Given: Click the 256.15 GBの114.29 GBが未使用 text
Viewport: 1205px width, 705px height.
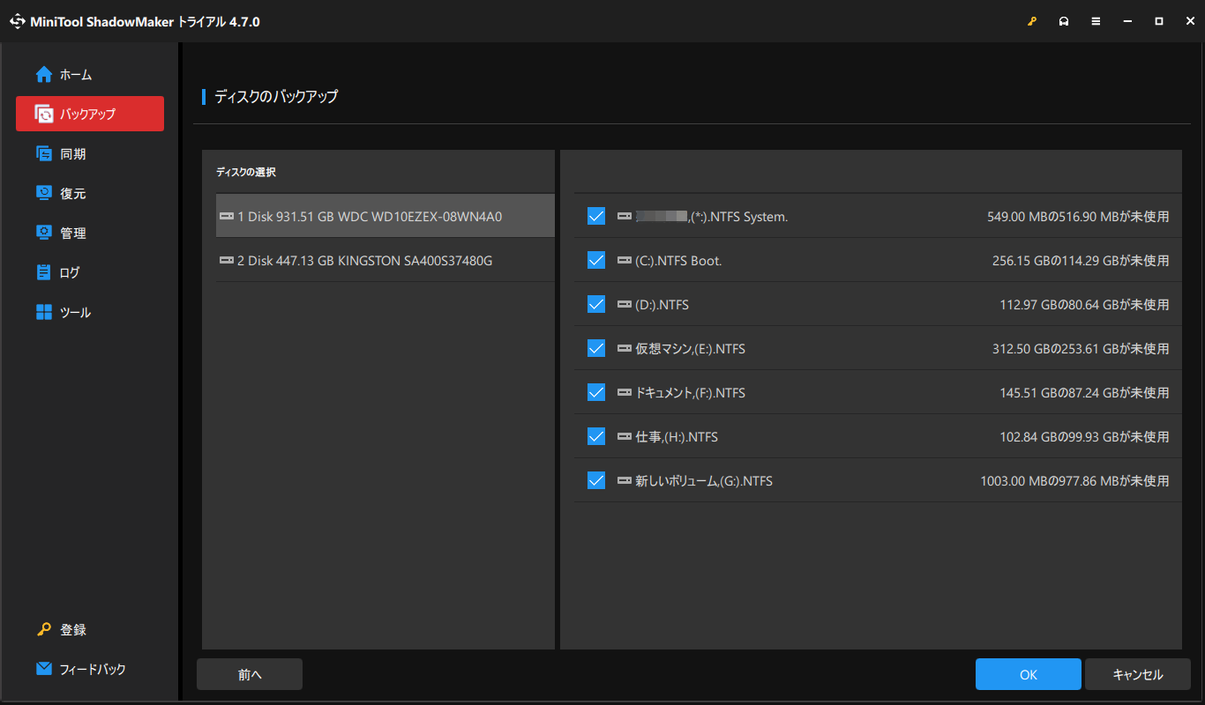Looking at the screenshot, I should point(1081,261).
